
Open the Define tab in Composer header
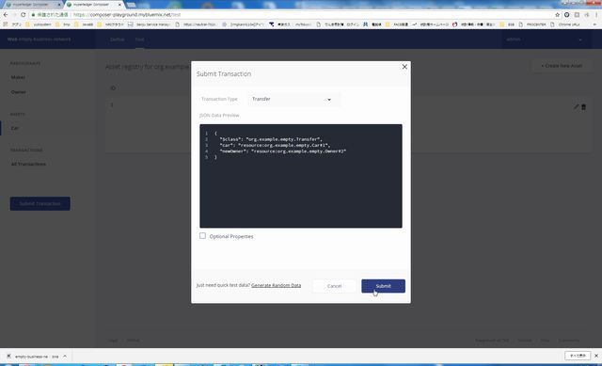117,40
